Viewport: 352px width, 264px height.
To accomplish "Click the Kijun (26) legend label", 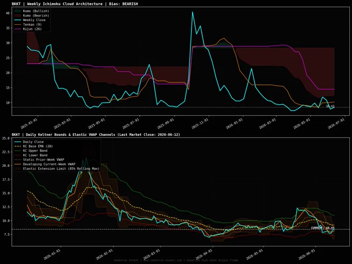I will pyautogui.click(x=32, y=29).
